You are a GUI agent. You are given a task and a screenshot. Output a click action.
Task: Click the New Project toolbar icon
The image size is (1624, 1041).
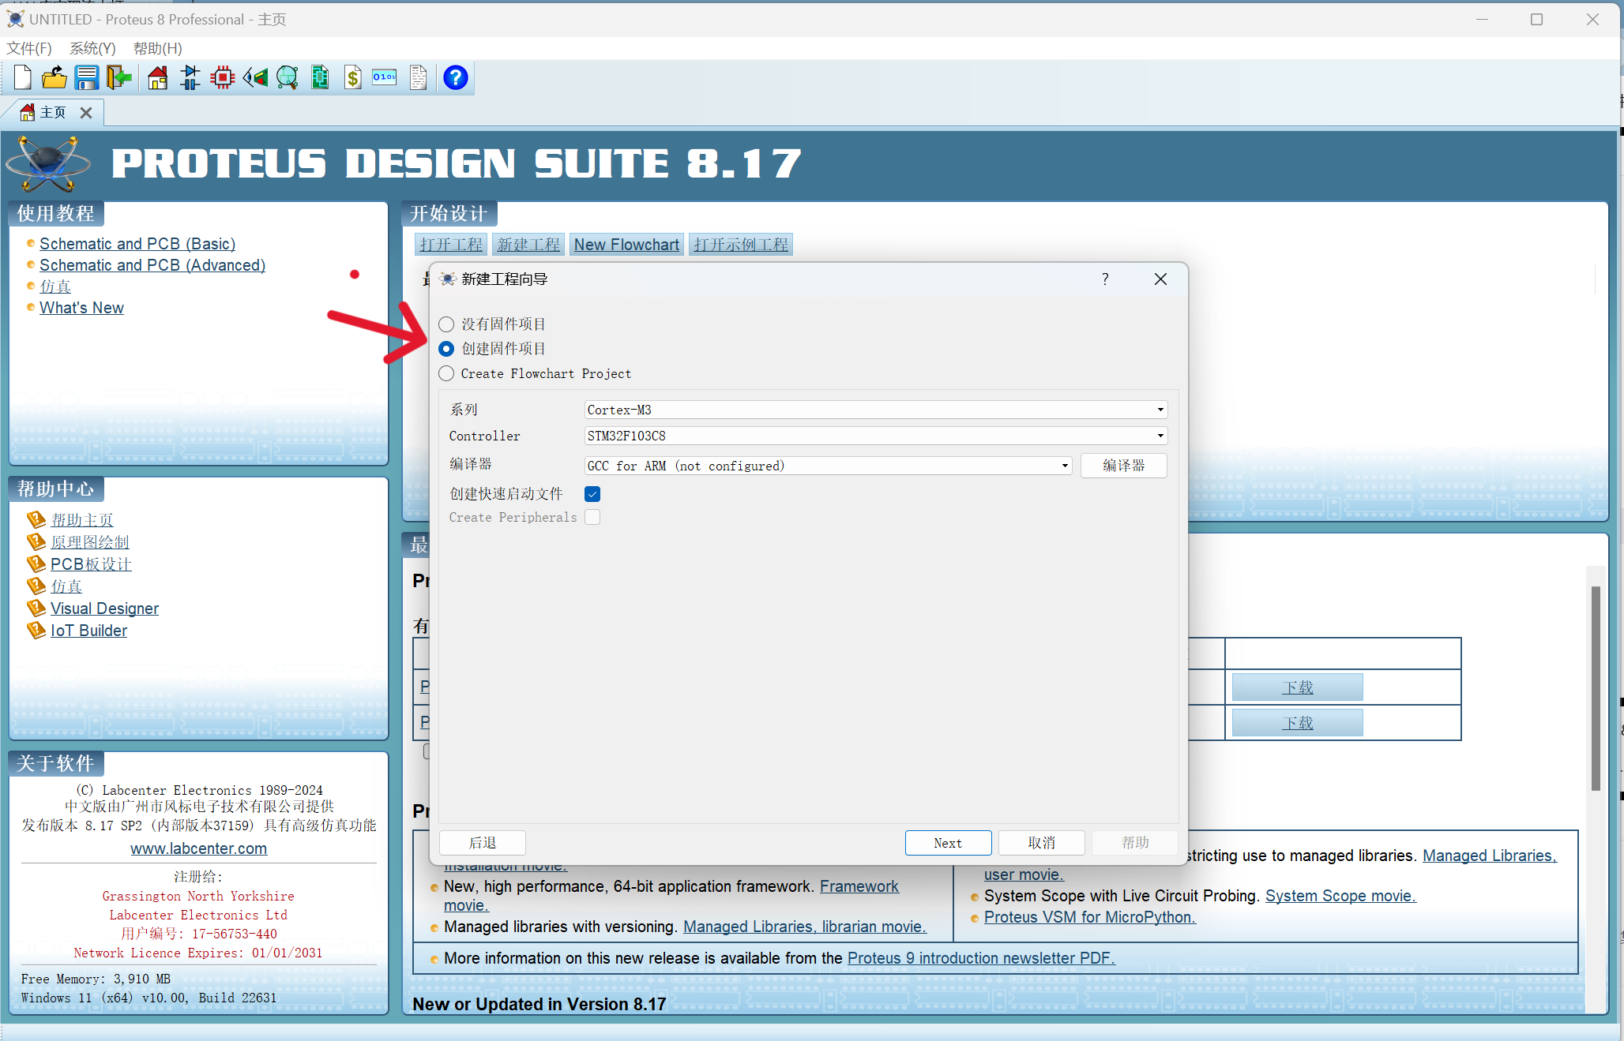tap(23, 77)
